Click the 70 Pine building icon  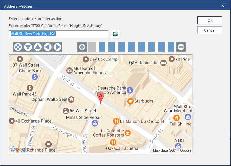pos(172,59)
